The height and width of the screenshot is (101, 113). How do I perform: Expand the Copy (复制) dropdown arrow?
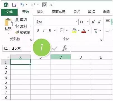30,26
